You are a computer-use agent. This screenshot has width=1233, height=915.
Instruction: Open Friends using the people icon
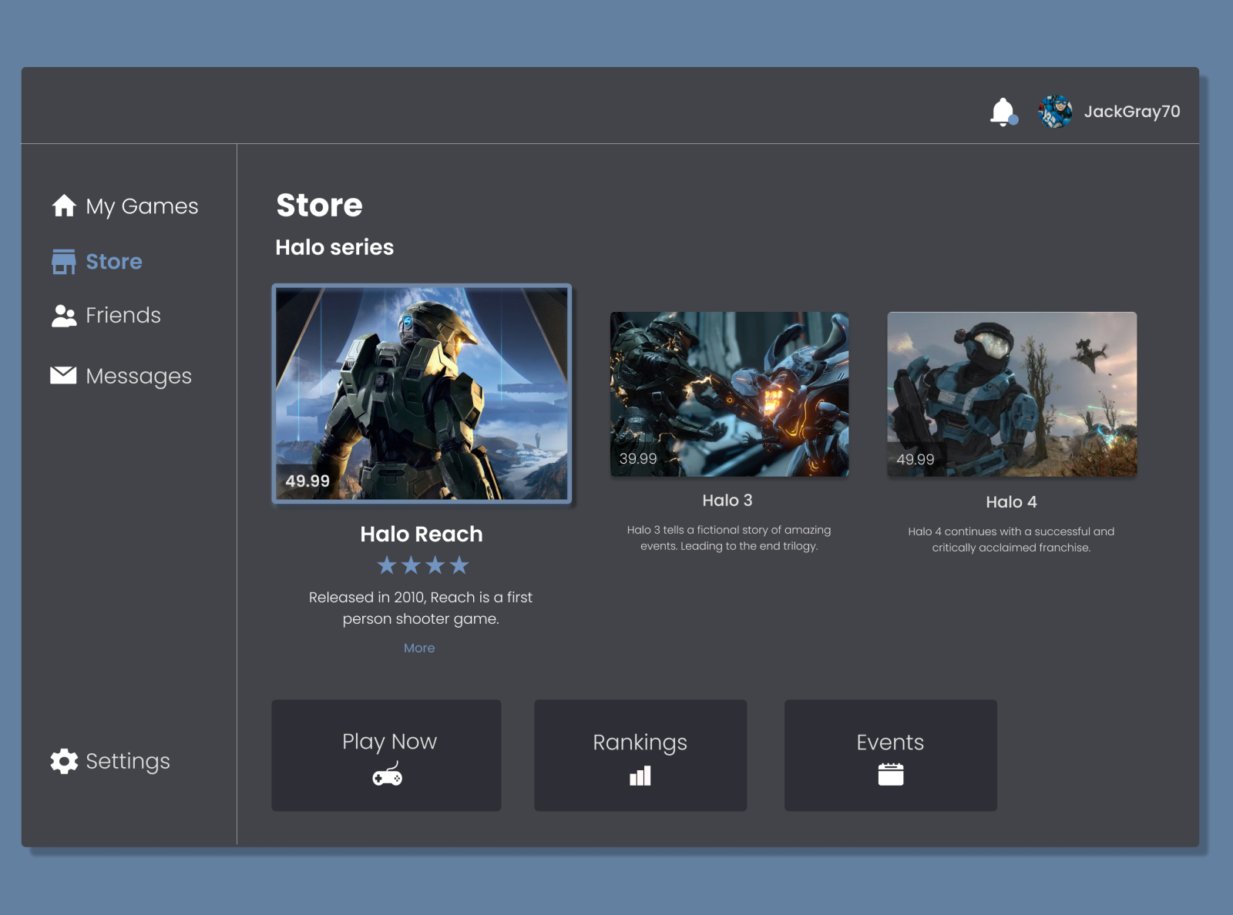pyautogui.click(x=62, y=314)
